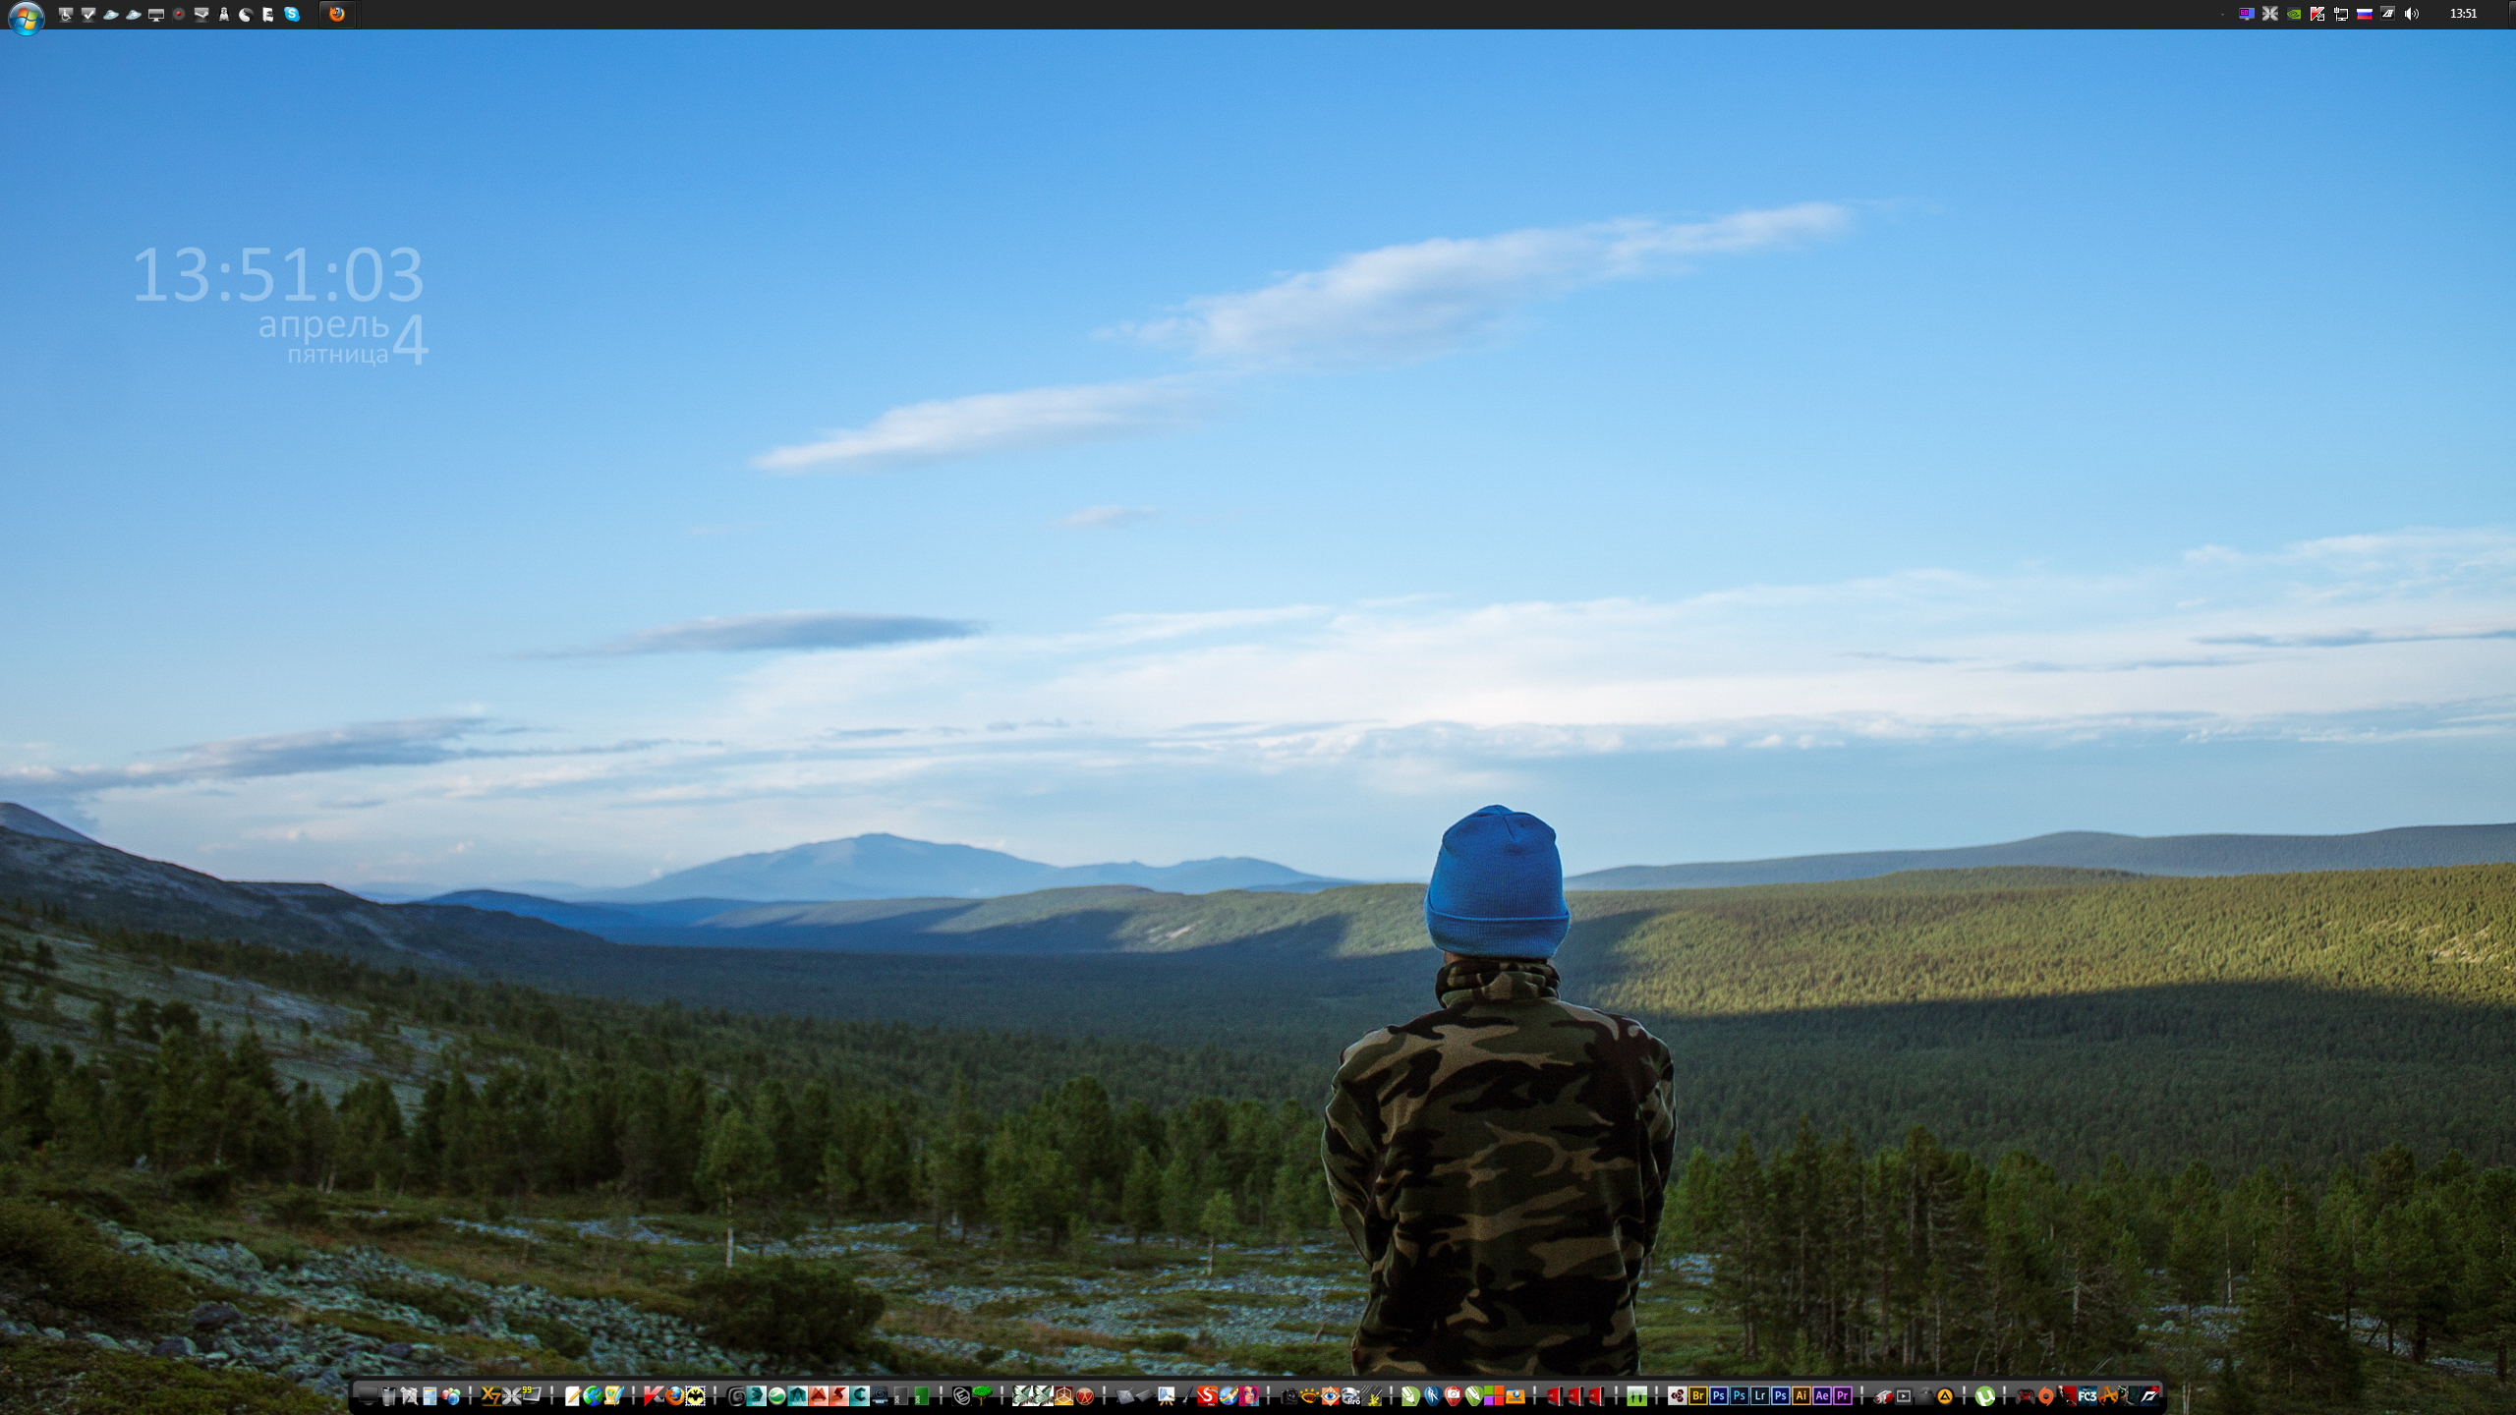Open the Windows Start orb
The width and height of the screenshot is (2516, 1415).
click(26, 17)
